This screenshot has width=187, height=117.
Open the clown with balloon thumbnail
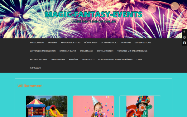point(140,106)
